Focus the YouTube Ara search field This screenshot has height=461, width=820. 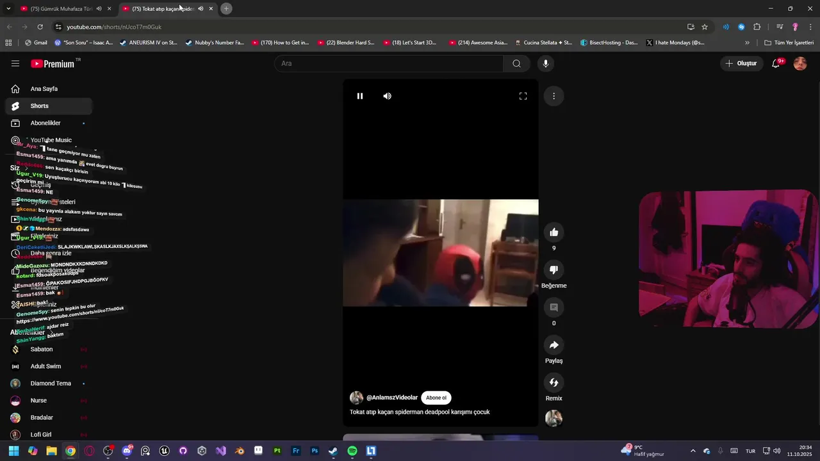tap(389, 63)
